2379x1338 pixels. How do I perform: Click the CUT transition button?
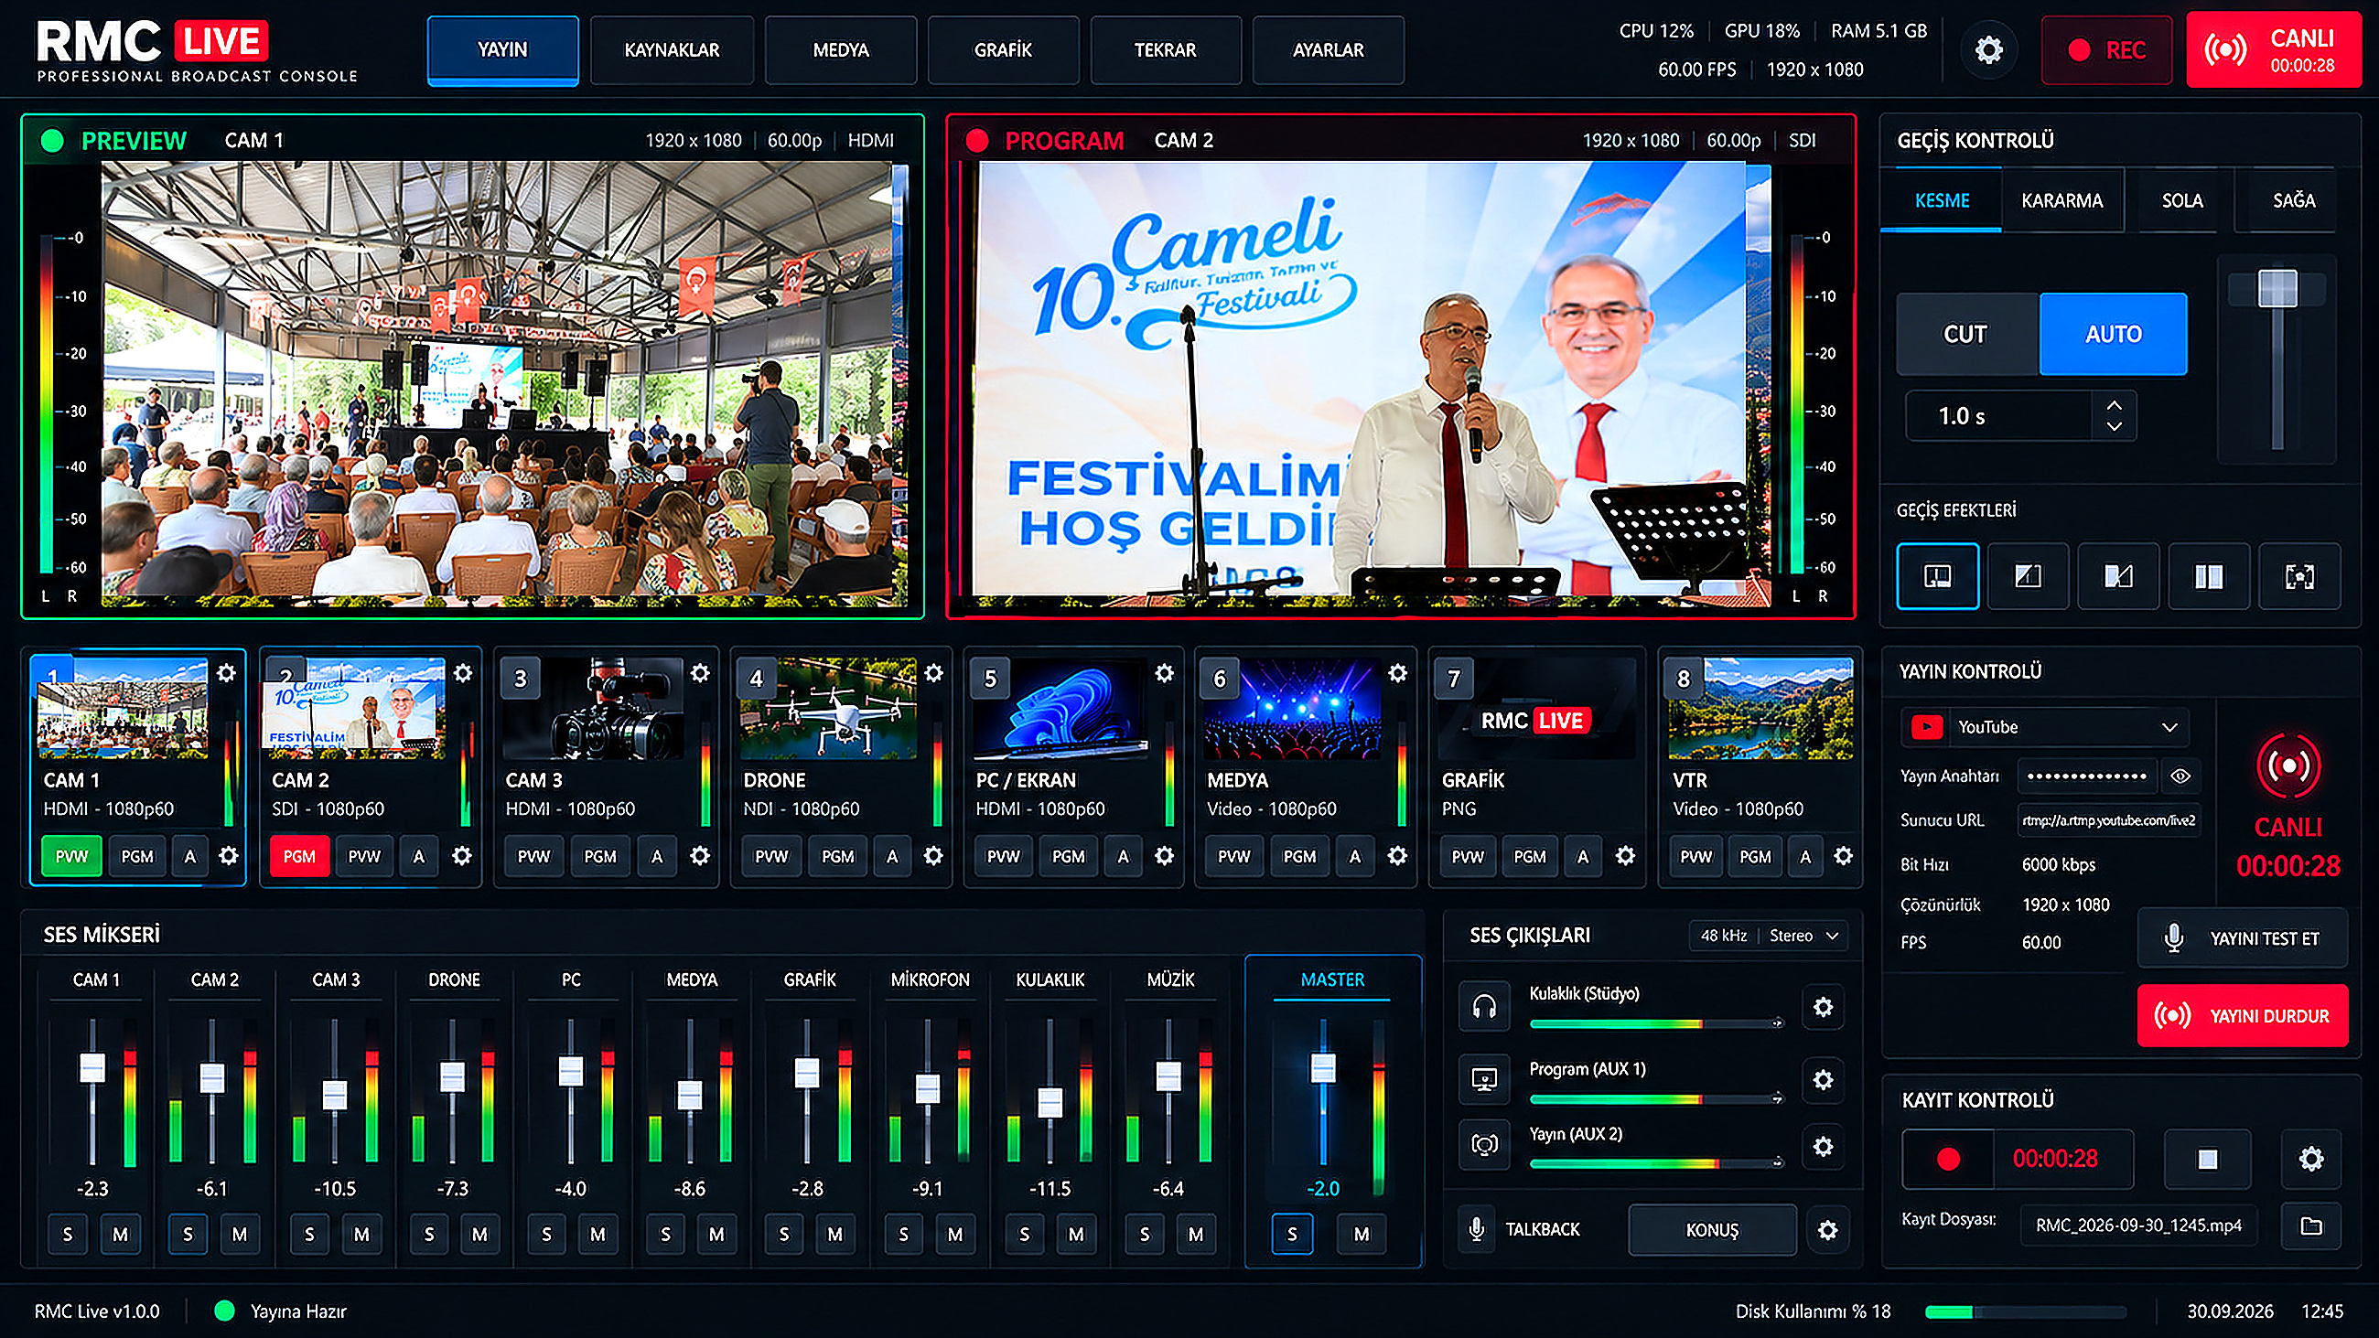coord(1965,334)
